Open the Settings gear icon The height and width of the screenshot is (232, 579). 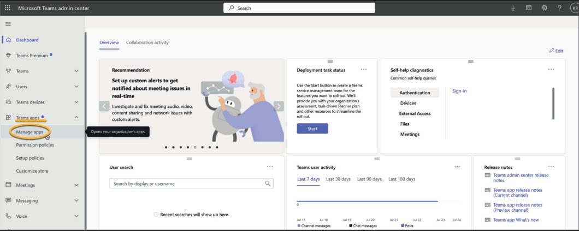coord(544,8)
